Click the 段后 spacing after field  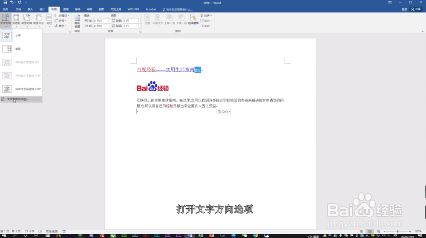click(130, 26)
